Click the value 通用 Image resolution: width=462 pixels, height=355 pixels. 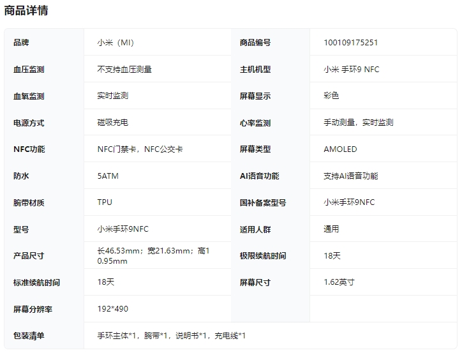click(x=331, y=229)
